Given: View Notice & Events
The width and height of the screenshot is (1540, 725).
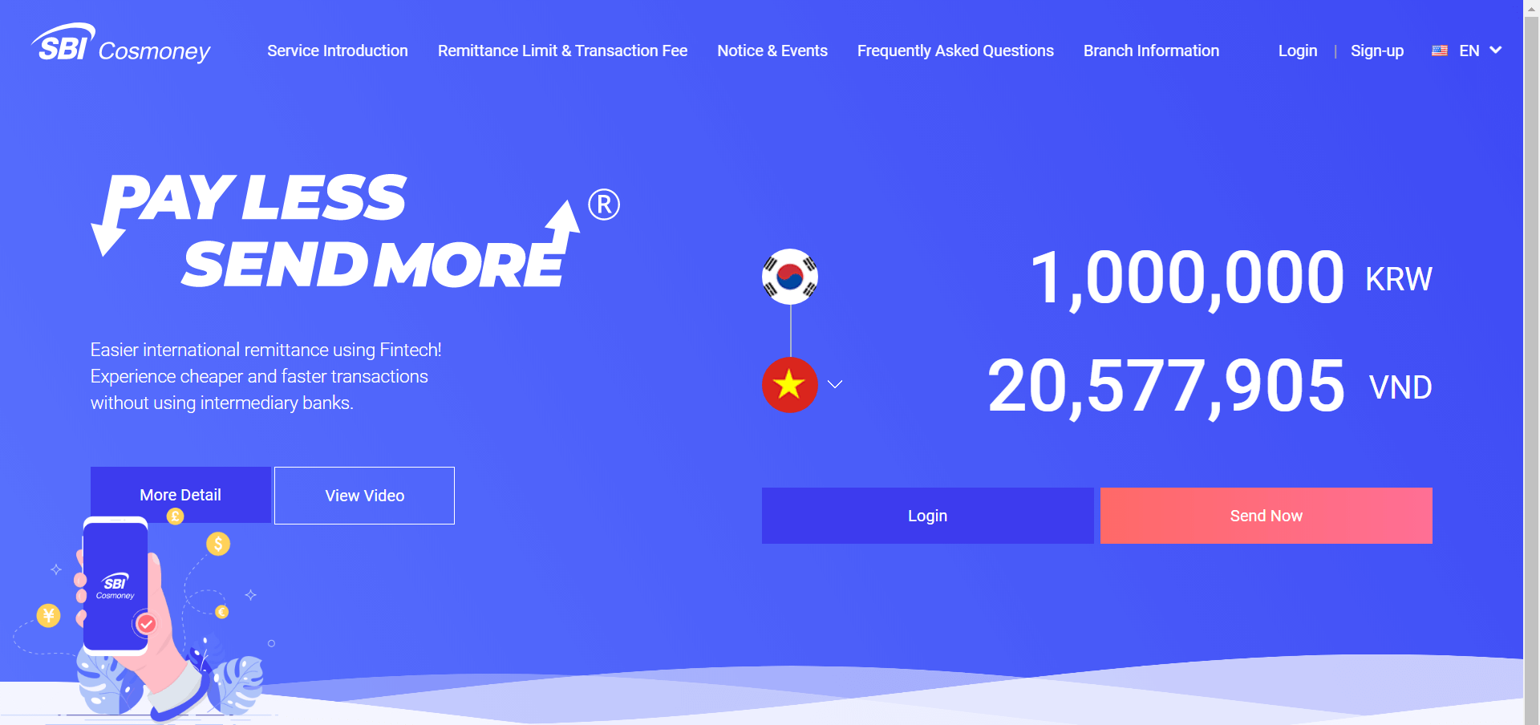Looking at the screenshot, I should pyautogui.click(x=772, y=50).
